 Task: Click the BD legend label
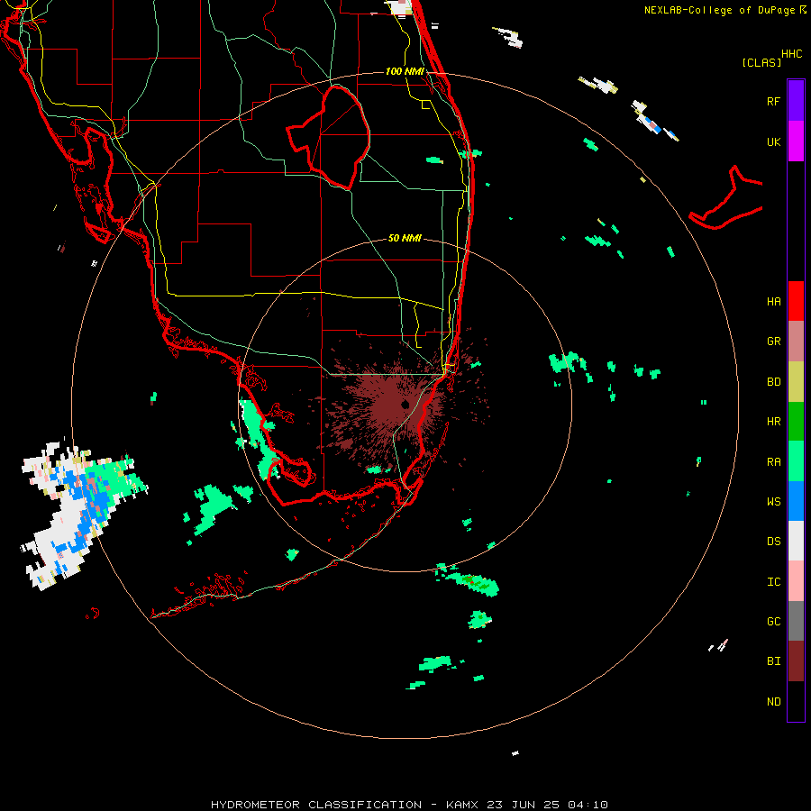[773, 382]
